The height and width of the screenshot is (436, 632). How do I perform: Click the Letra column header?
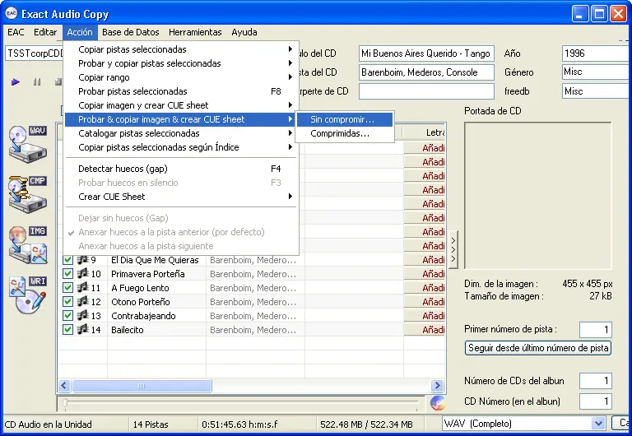tap(424, 132)
